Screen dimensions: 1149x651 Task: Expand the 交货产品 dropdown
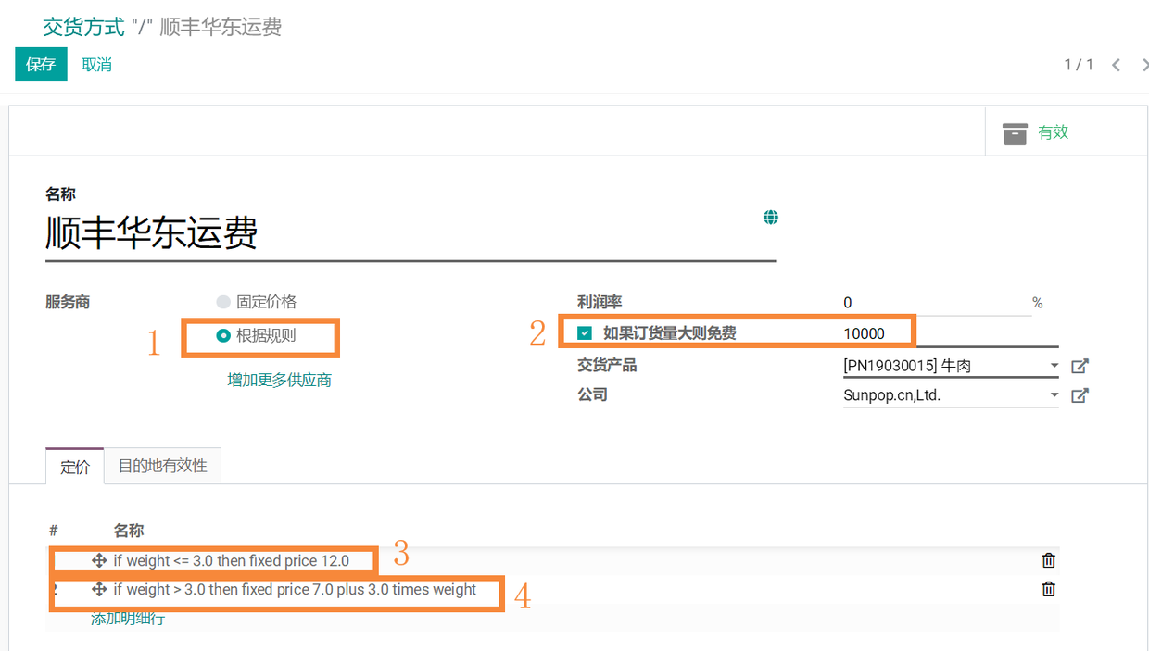coord(1054,366)
